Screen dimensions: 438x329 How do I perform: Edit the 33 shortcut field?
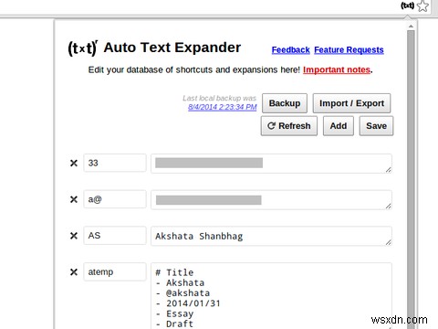click(x=115, y=163)
